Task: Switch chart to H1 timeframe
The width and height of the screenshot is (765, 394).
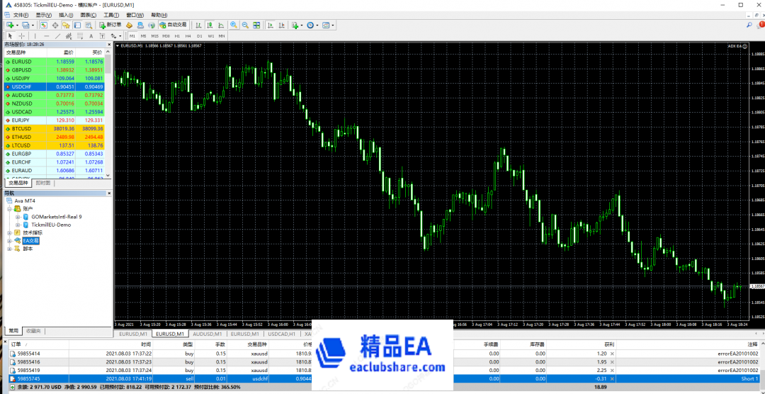Action: tap(177, 35)
